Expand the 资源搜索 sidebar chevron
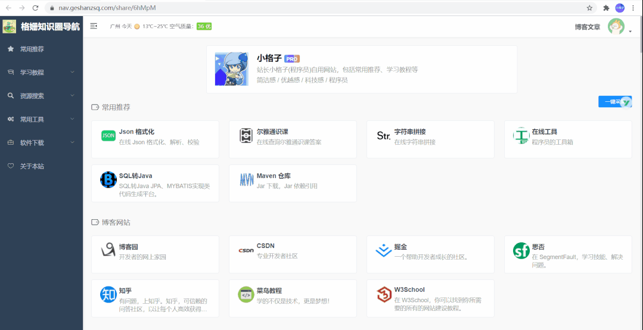The width and height of the screenshot is (643, 330). 72,95
